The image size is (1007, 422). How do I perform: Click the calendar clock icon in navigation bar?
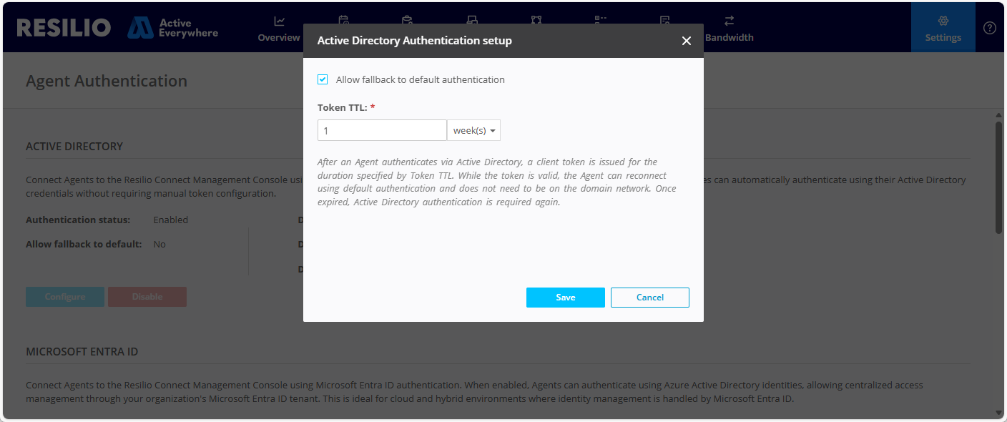pos(343,21)
